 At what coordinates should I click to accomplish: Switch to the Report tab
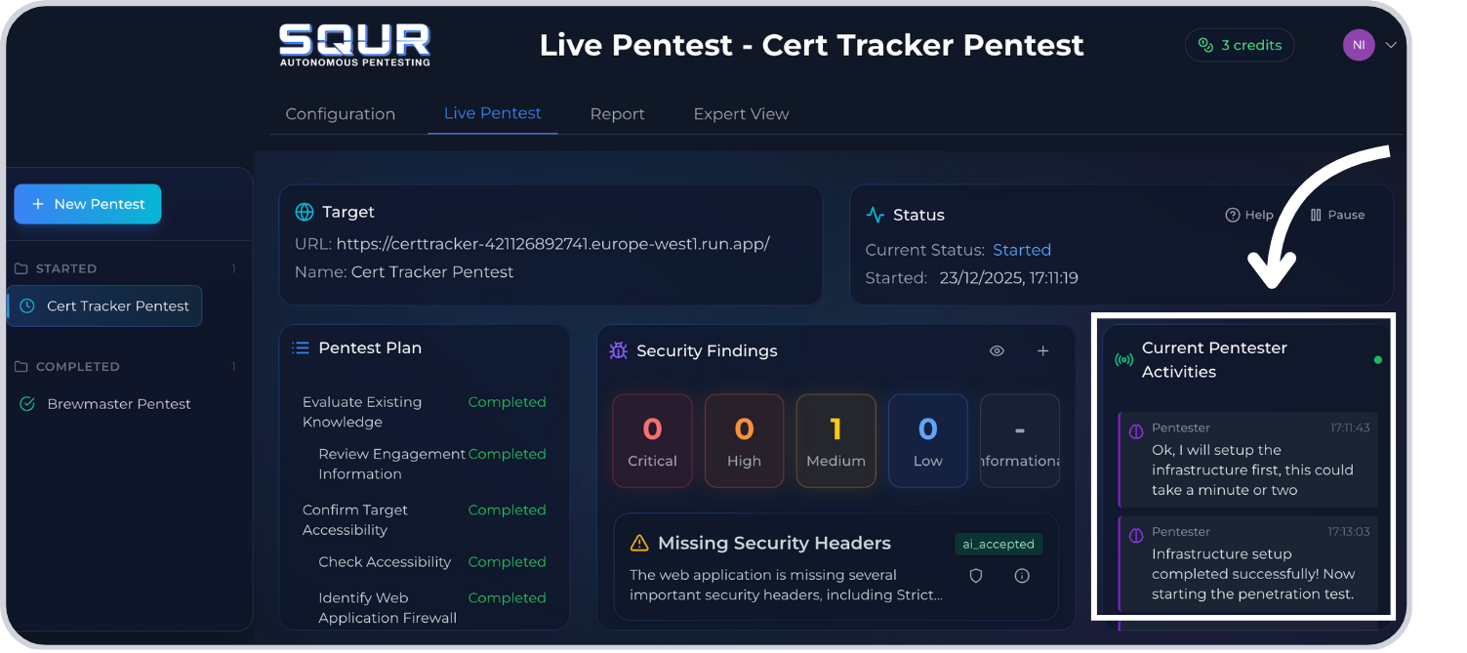click(617, 114)
